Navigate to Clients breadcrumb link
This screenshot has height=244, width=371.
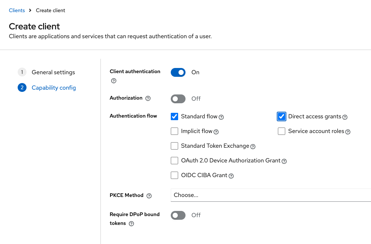tap(17, 10)
